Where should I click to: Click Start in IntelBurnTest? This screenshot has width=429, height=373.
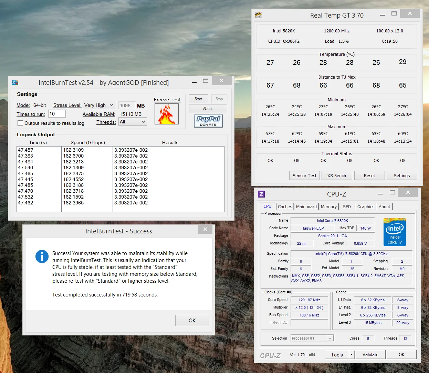pos(198,99)
